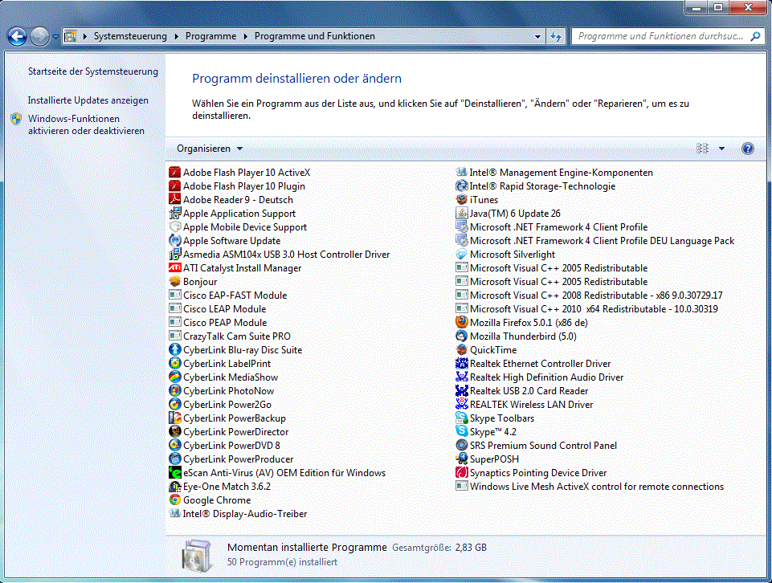
Task: Click the Mozilla Firefox icon
Action: [x=461, y=322]
